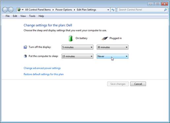Screen dimensions: 170x123
Task: Expand arrow after Power Options breadcrumb
Action: click(74, 10)
